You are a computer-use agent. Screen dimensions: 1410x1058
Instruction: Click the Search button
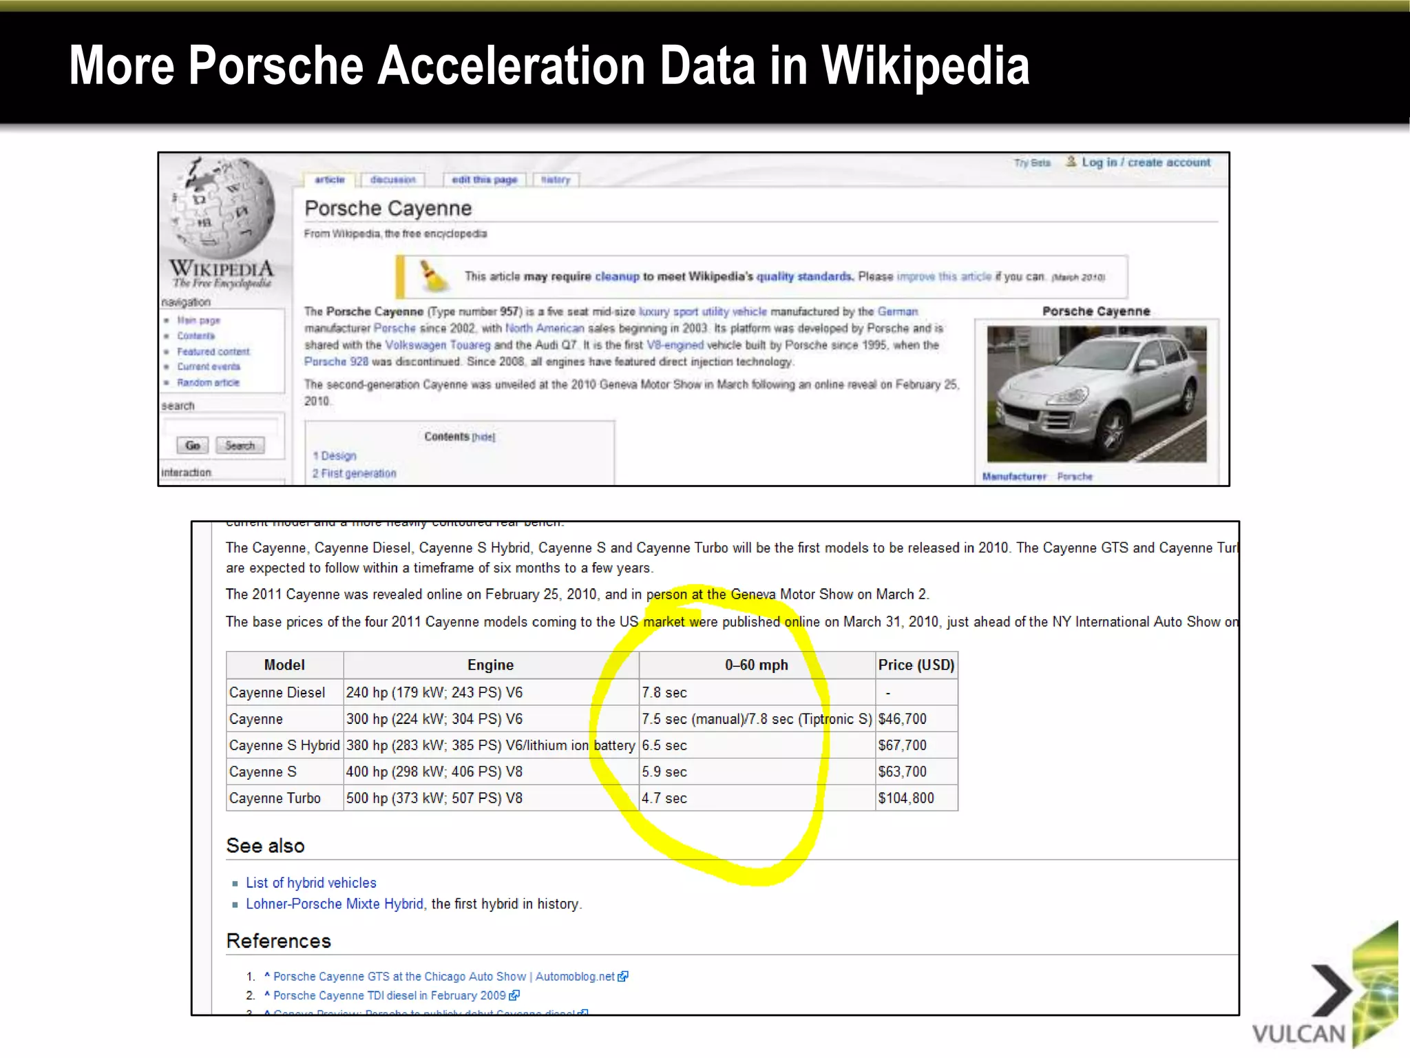coord(240,446)
